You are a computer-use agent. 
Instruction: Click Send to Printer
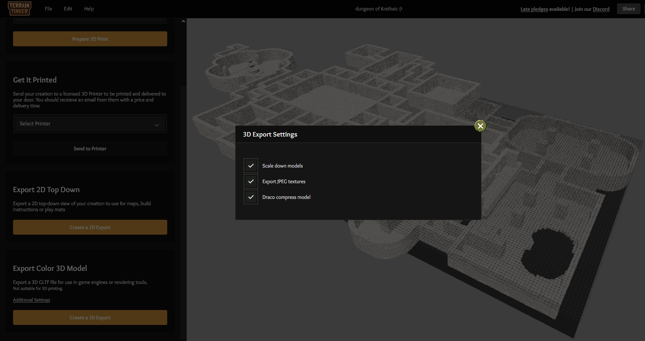tap(90, 148)
